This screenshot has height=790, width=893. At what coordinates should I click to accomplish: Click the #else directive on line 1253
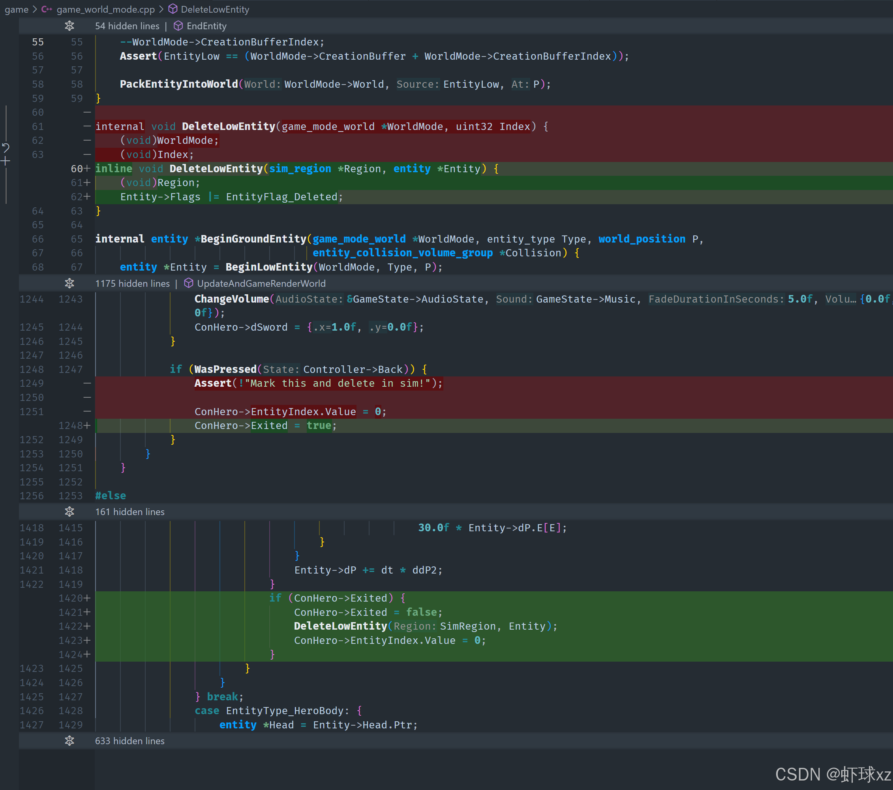[111, 496]
